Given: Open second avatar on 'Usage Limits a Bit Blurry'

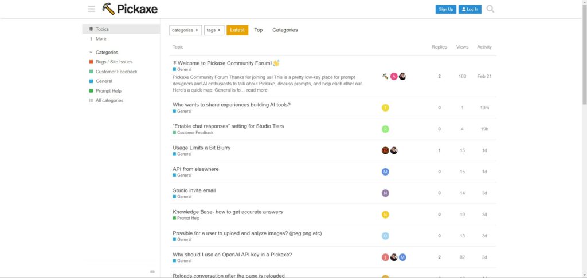Looking at the screenshot, I should pos(394,150).
